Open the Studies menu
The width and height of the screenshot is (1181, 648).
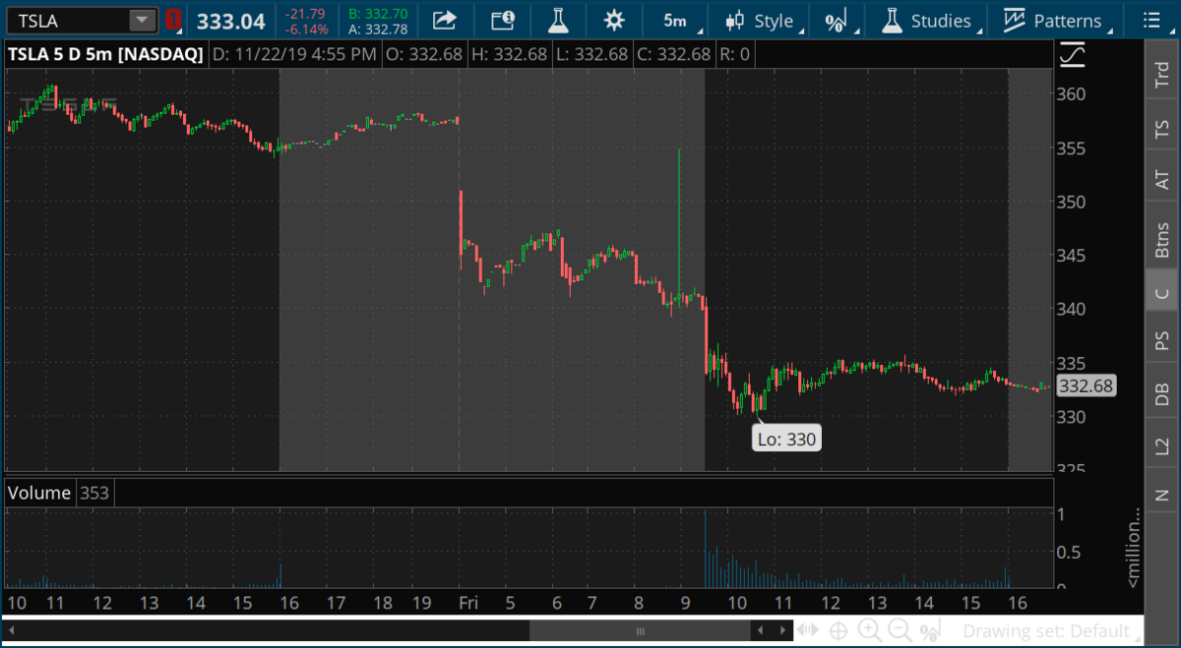coord(931,21)
